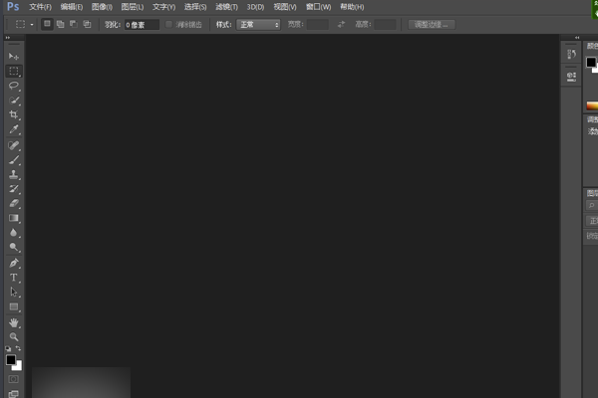
Task: Open the Style dropdown
Action: tap(258, 25)
